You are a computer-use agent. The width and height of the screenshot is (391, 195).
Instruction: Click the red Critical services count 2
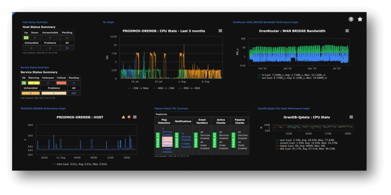coord(61,83)
